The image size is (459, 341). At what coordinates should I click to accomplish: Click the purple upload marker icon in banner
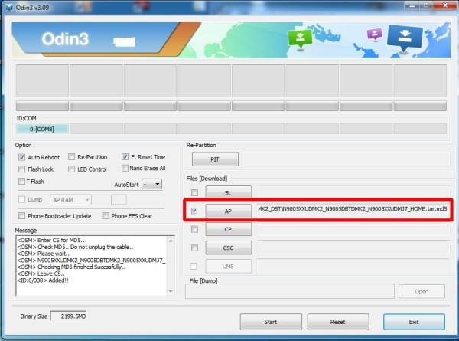(x=375, y=34)
